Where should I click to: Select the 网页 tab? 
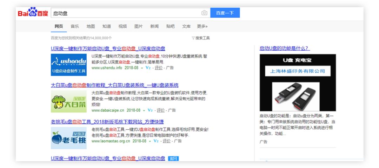(59, 26)
